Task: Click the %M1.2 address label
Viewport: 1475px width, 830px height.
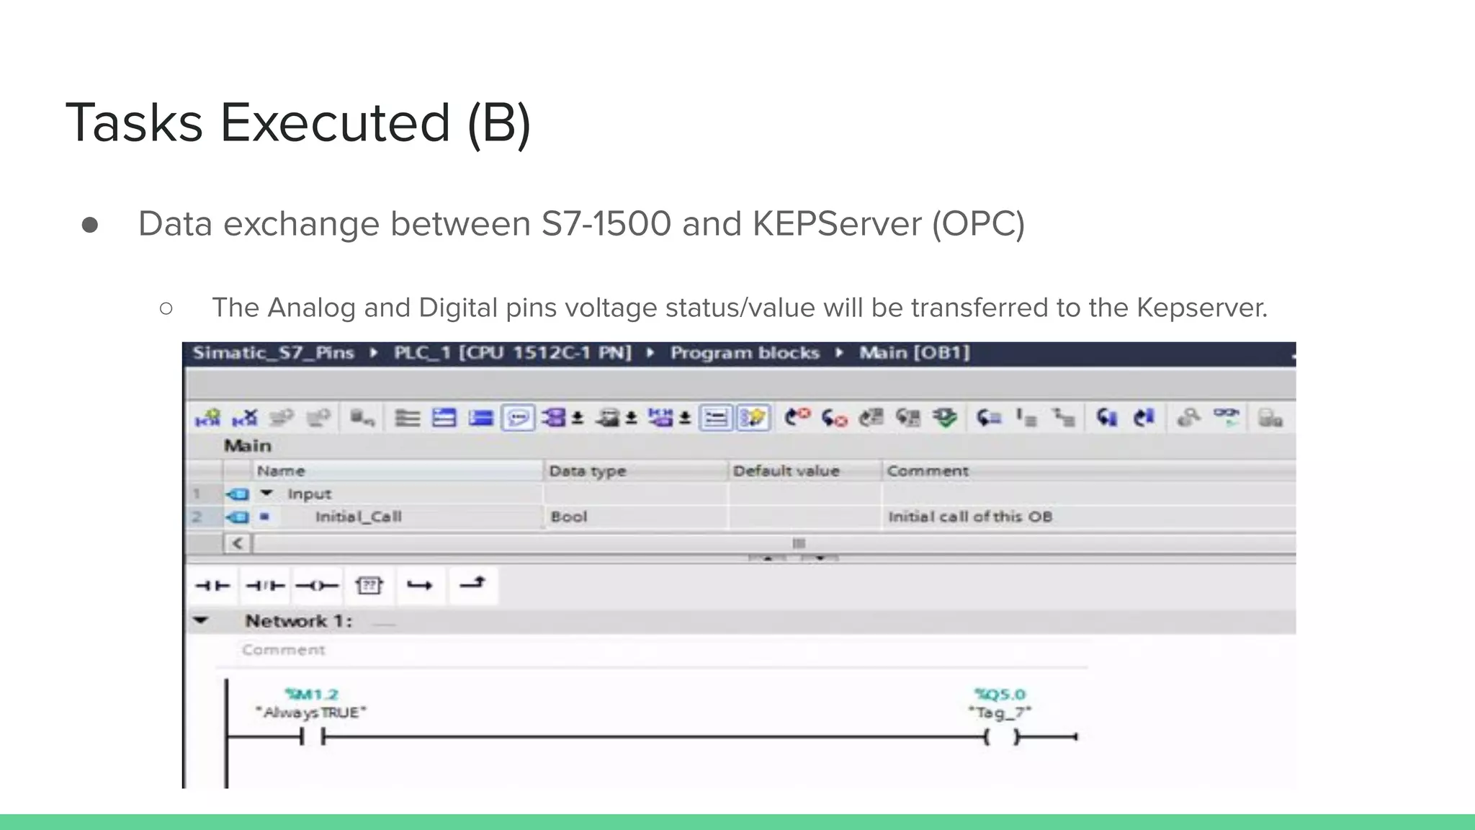Action: pos(312,695)
